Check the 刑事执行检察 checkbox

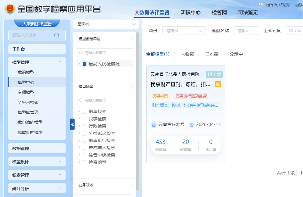coord(84,140)
